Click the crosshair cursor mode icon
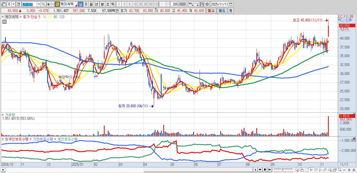The image size is (357, 173). (x=311, y=170)
